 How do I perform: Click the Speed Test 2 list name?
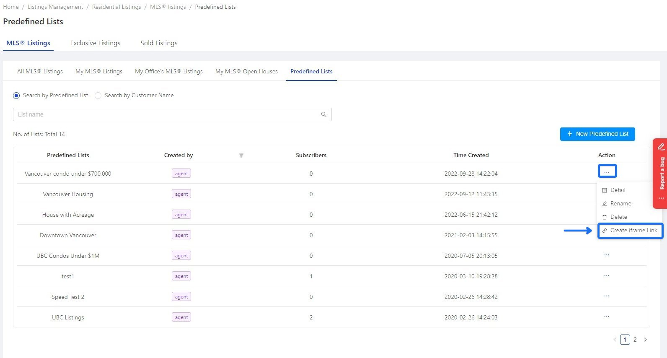point(68,297)
